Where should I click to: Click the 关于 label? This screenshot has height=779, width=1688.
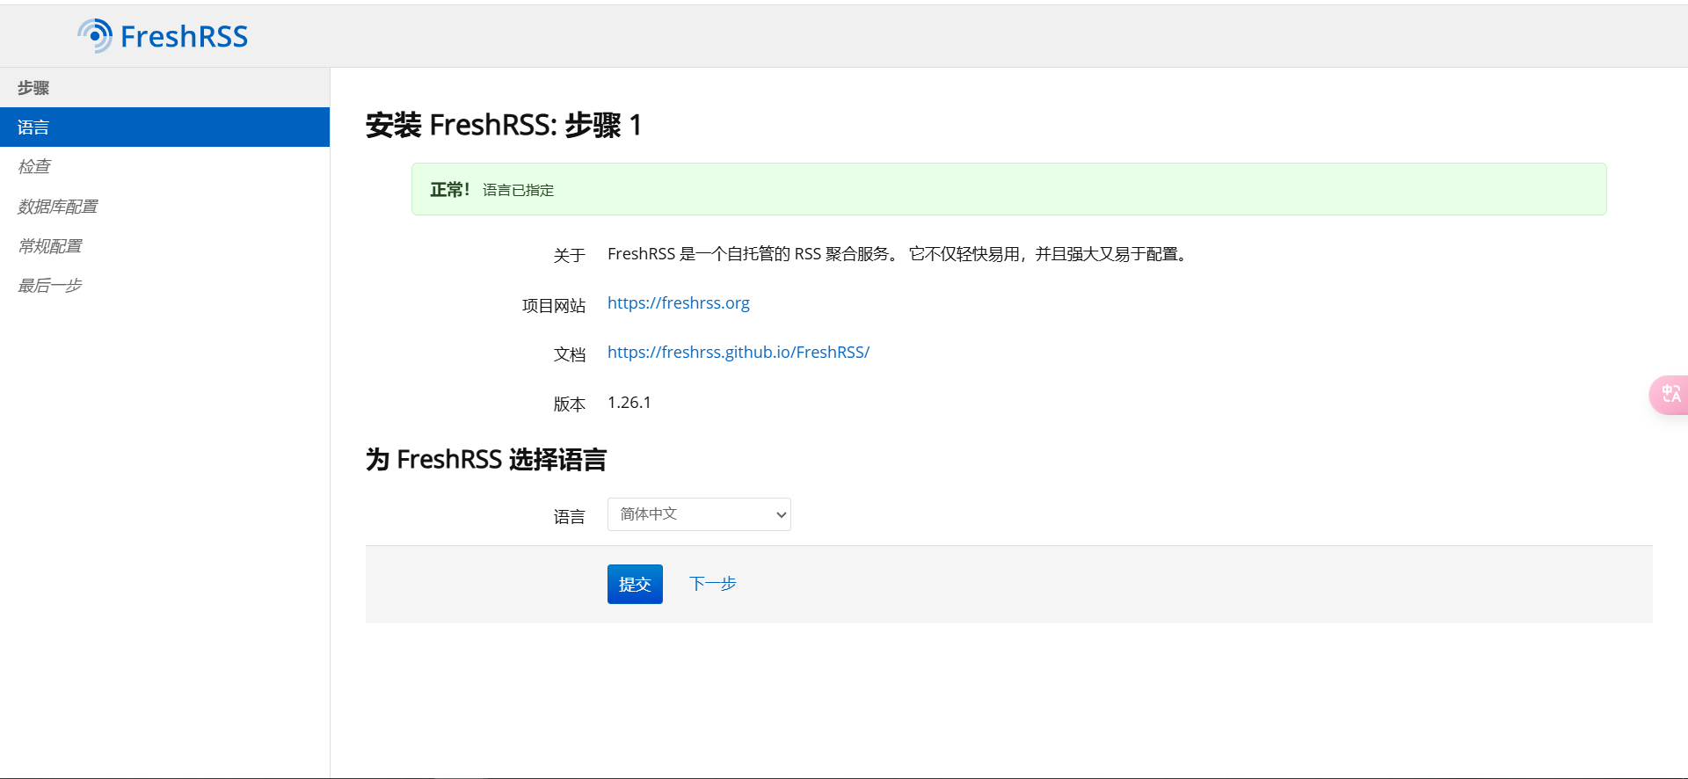[570, 255]
